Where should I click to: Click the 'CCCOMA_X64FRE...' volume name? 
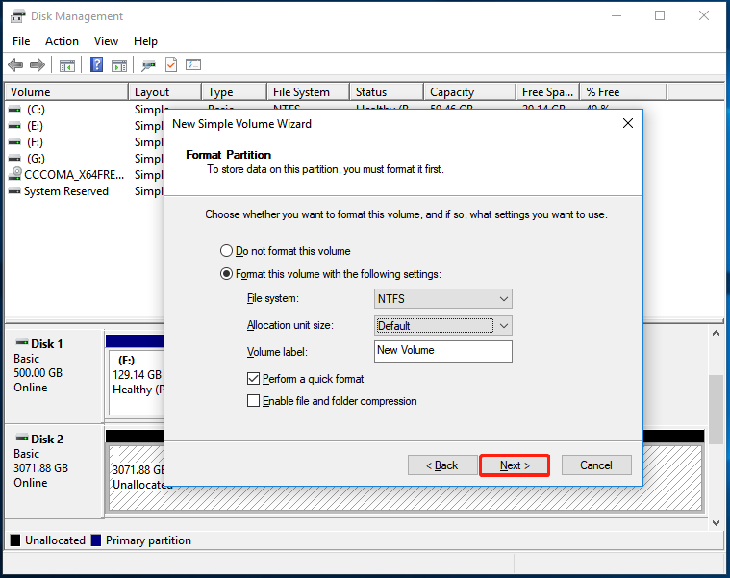pyautogui.click(x=74, y=175)
